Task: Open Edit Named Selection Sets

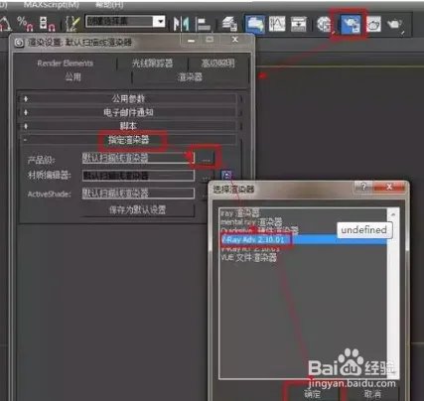Action: [x=72, y=23]
